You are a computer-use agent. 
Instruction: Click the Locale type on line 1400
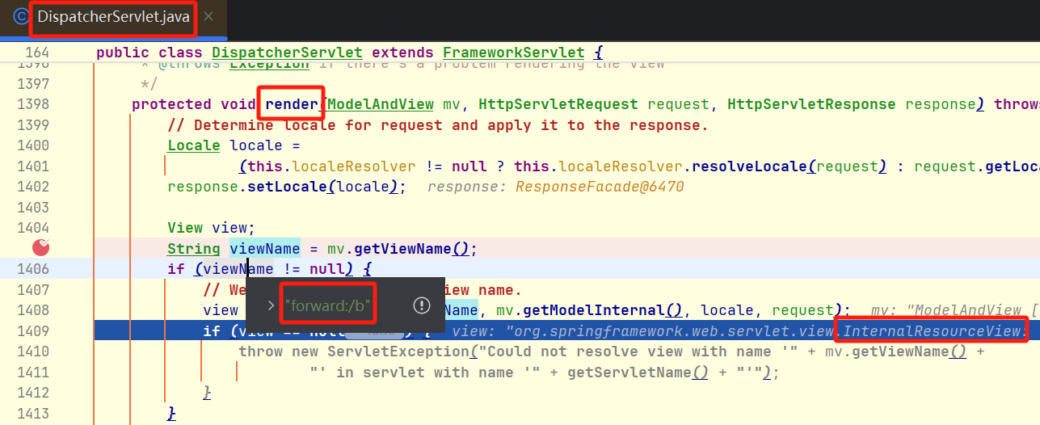point(193,145)
